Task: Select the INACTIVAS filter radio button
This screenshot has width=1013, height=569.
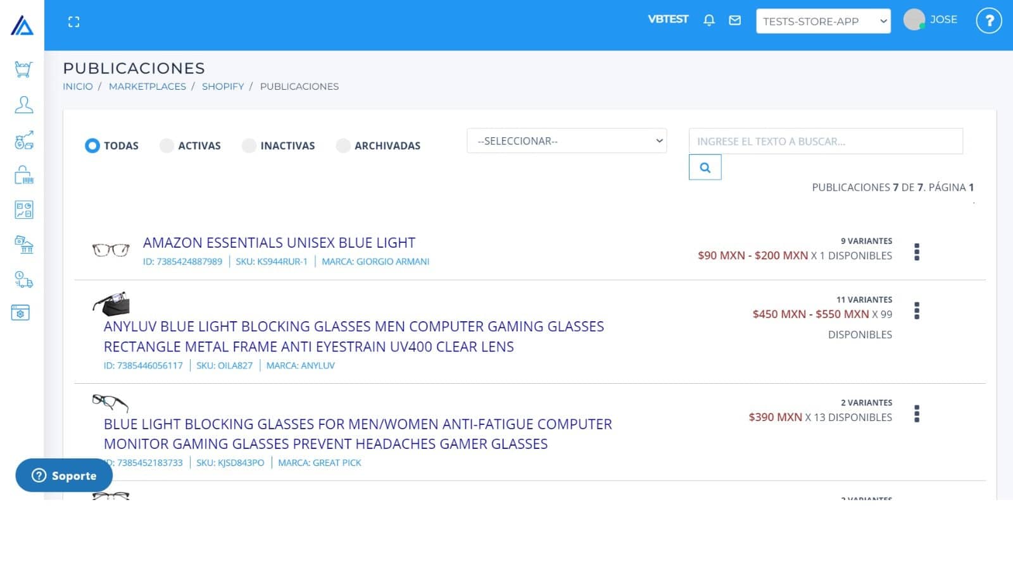Action: [249, 145]
